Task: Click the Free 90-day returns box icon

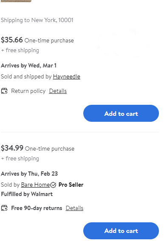Action: (x=4, y=208)
